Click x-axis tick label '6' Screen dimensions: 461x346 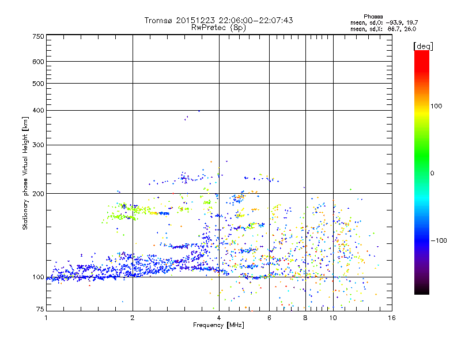pyautogui.click(x=269, y=318)
